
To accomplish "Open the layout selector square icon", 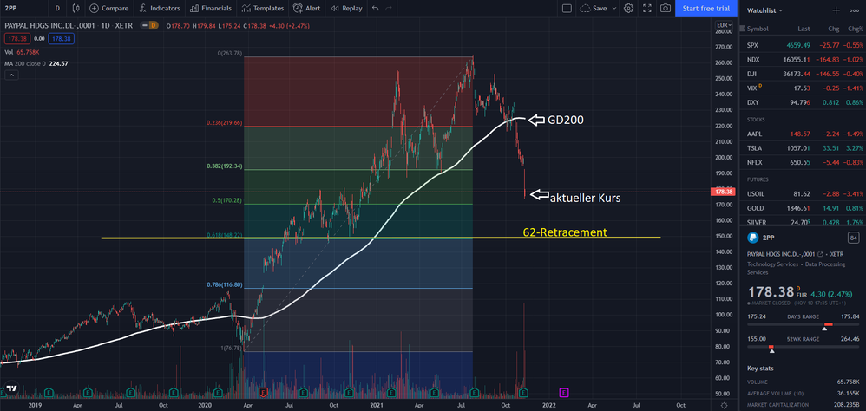I will (567, 9).
